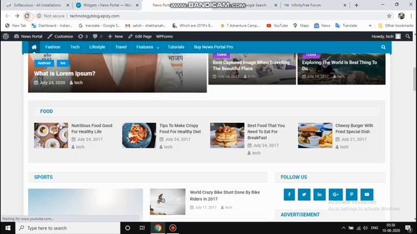
Task: Open What Is Lorem Ipsum? article
Action: coord(65,73)
